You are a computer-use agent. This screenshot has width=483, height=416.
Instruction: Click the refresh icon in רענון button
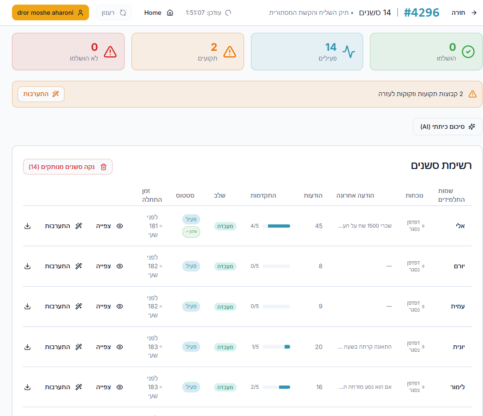point(123,12)
